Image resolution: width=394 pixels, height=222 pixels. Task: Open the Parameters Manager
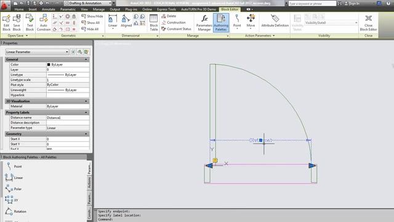point(204,22)
